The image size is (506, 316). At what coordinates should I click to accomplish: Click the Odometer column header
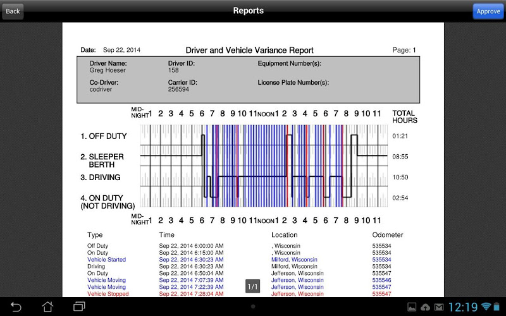[x=388, y=234]
